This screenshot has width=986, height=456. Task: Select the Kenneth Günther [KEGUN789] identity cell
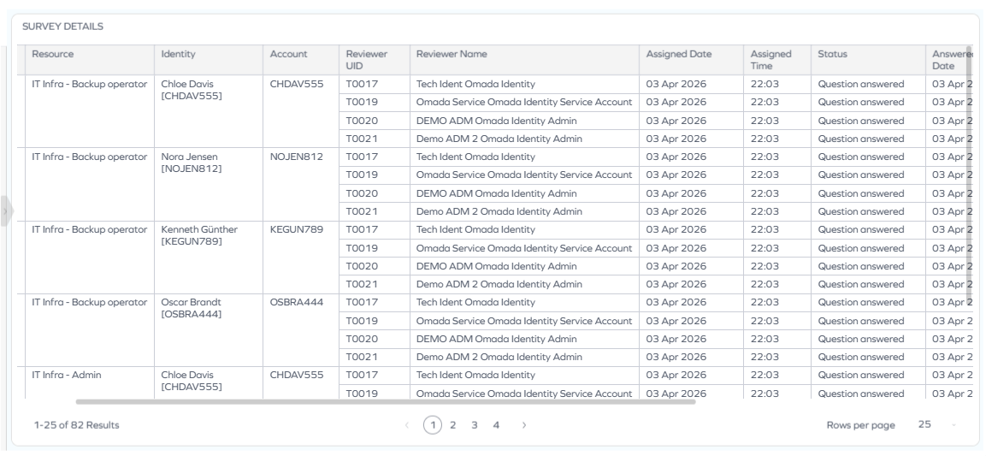[208, 258]
